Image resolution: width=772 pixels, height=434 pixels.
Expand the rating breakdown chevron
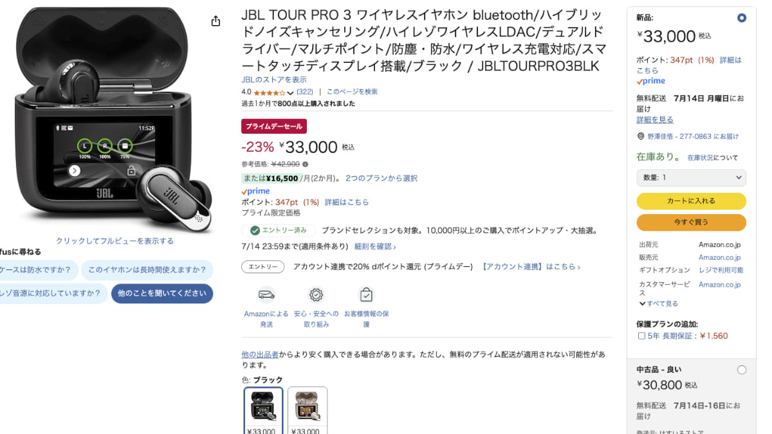click(x=290, y=93)
